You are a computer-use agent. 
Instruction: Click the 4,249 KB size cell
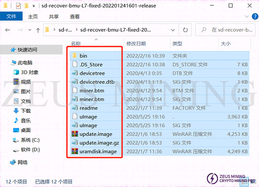click(237, 151)
